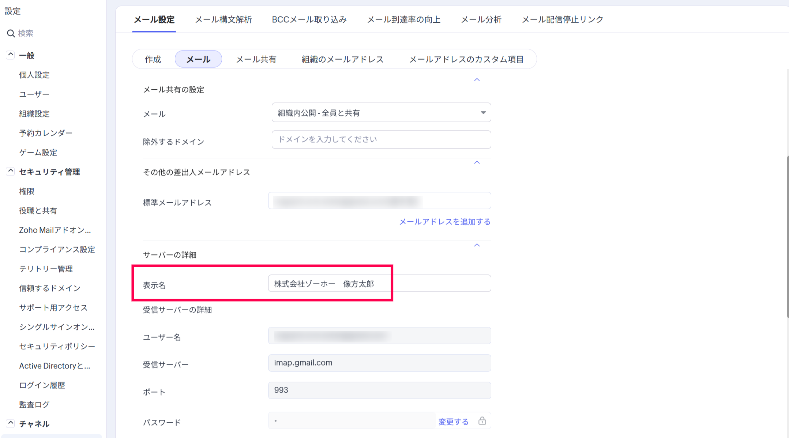Collapse the その他の差出人メールアドレス section chevron
789x438 pixels.
pos(477,162)
